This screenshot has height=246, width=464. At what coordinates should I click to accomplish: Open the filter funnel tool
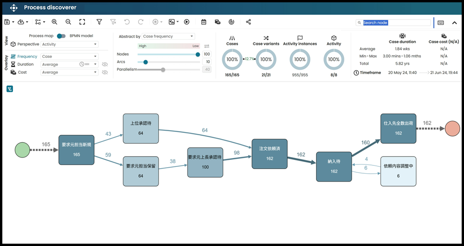click(99, 22)
